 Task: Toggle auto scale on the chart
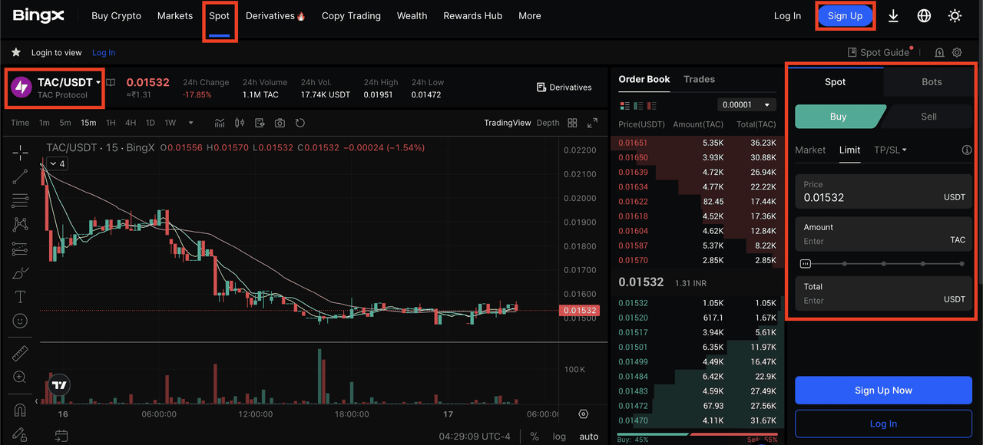point(588,436)
